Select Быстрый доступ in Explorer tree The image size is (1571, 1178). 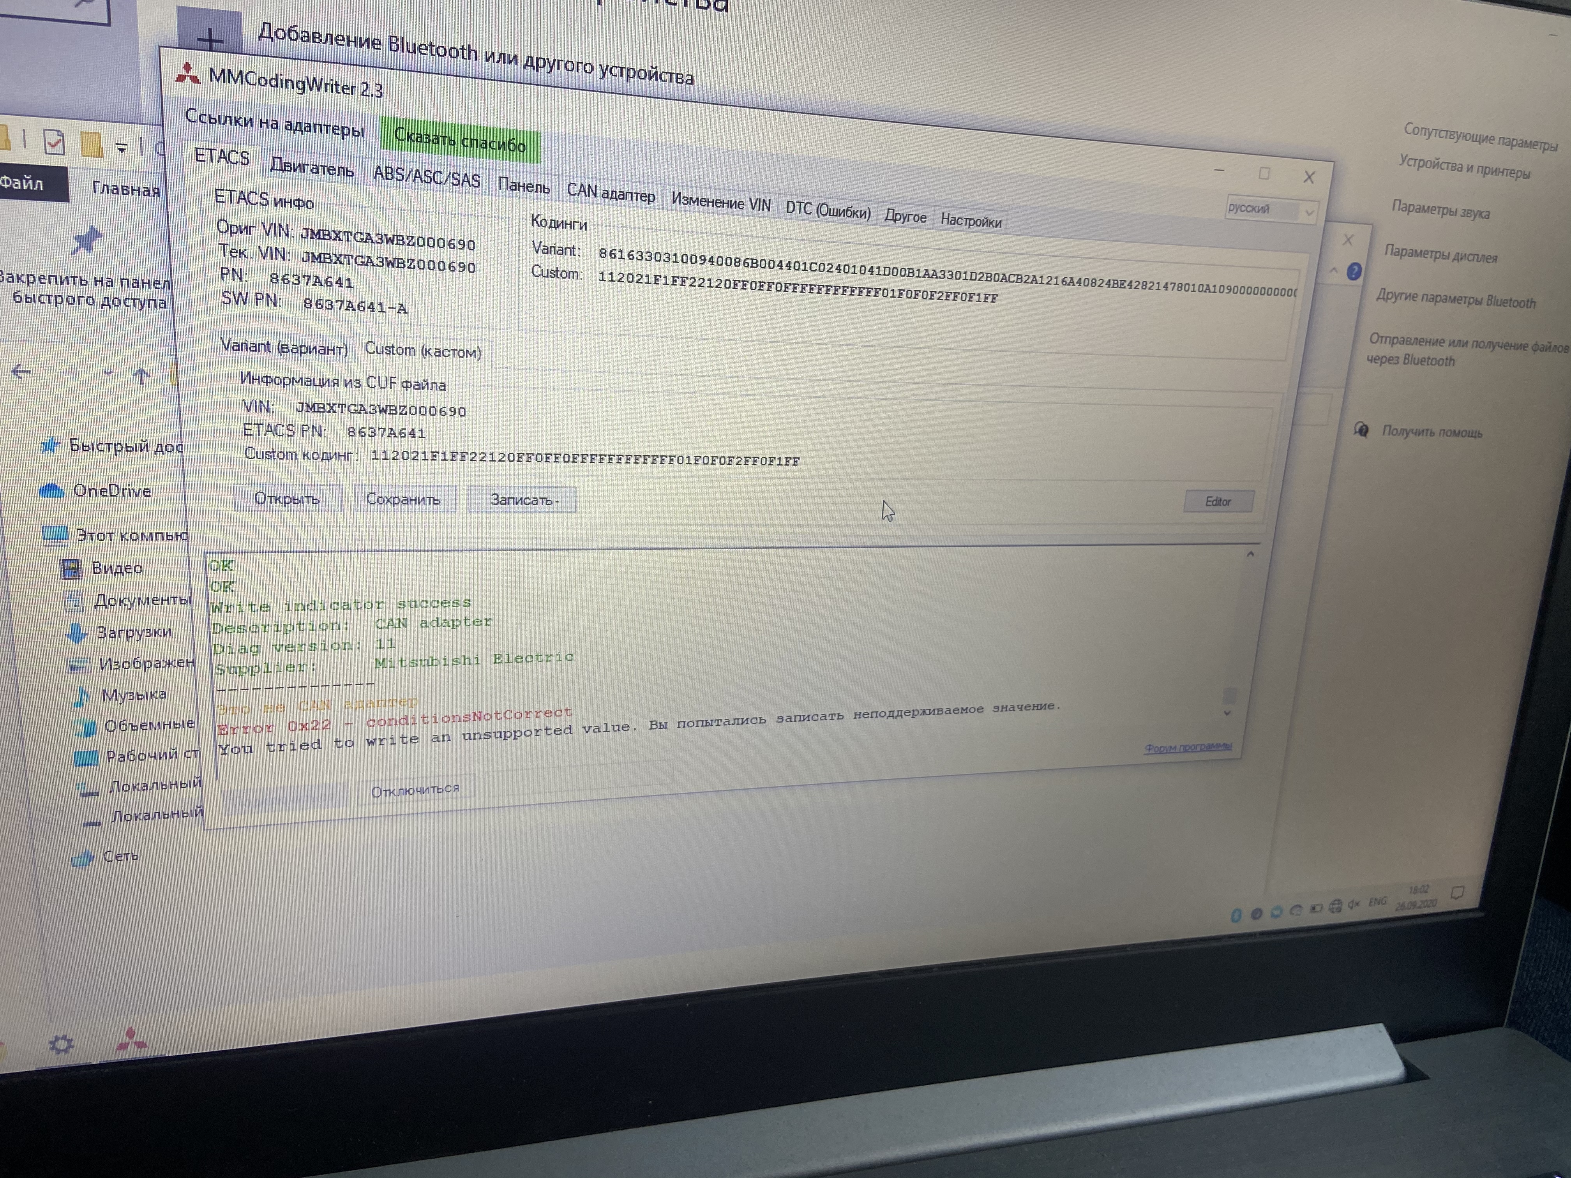[111, 446]
